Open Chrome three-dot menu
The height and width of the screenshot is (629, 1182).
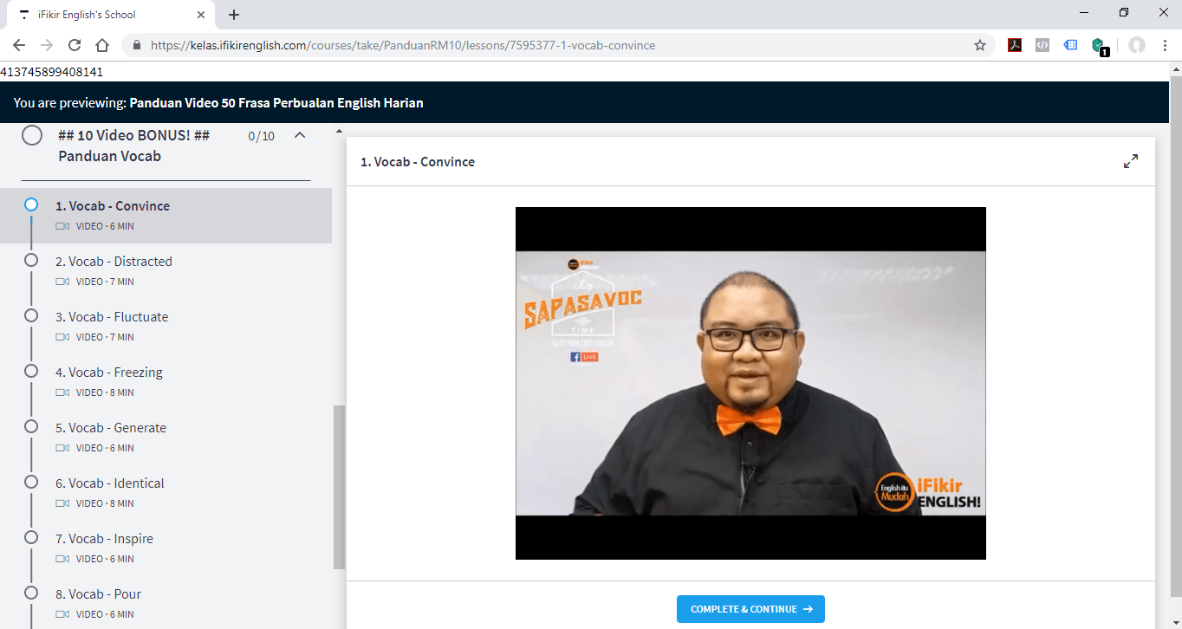click(x=1165, y=45)
